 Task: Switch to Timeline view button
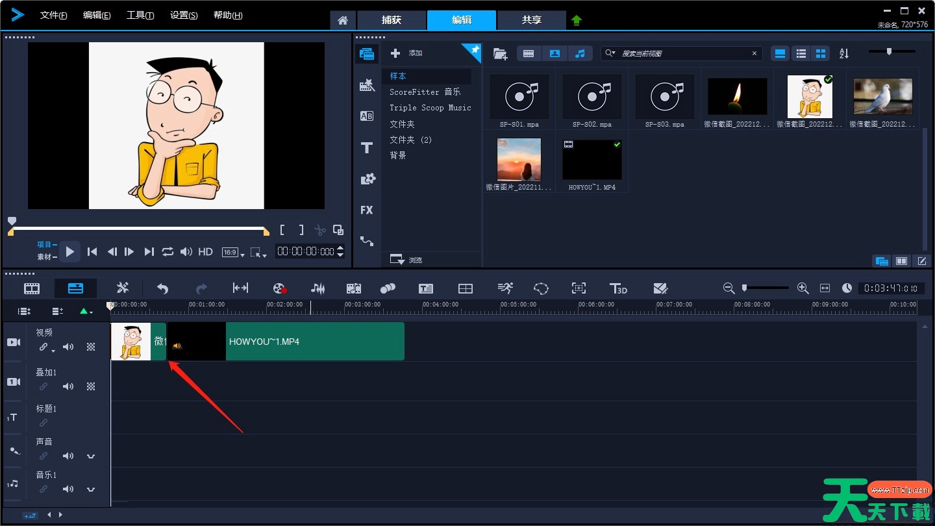tap(76, 288)
